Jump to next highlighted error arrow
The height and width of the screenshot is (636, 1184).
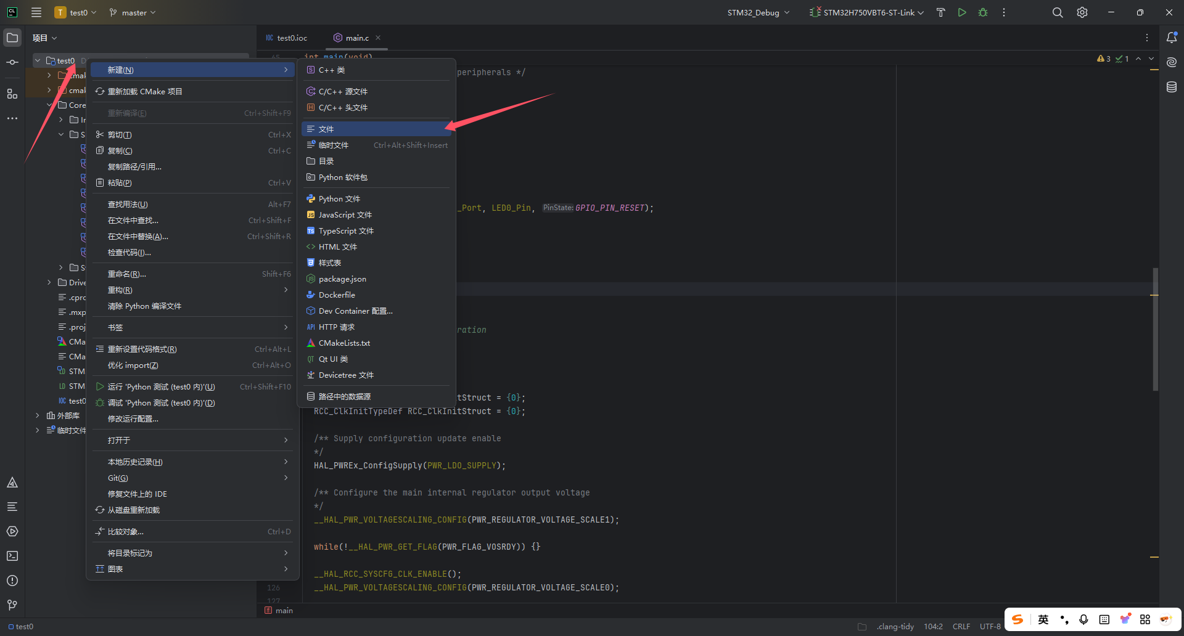coord(1151,59)
